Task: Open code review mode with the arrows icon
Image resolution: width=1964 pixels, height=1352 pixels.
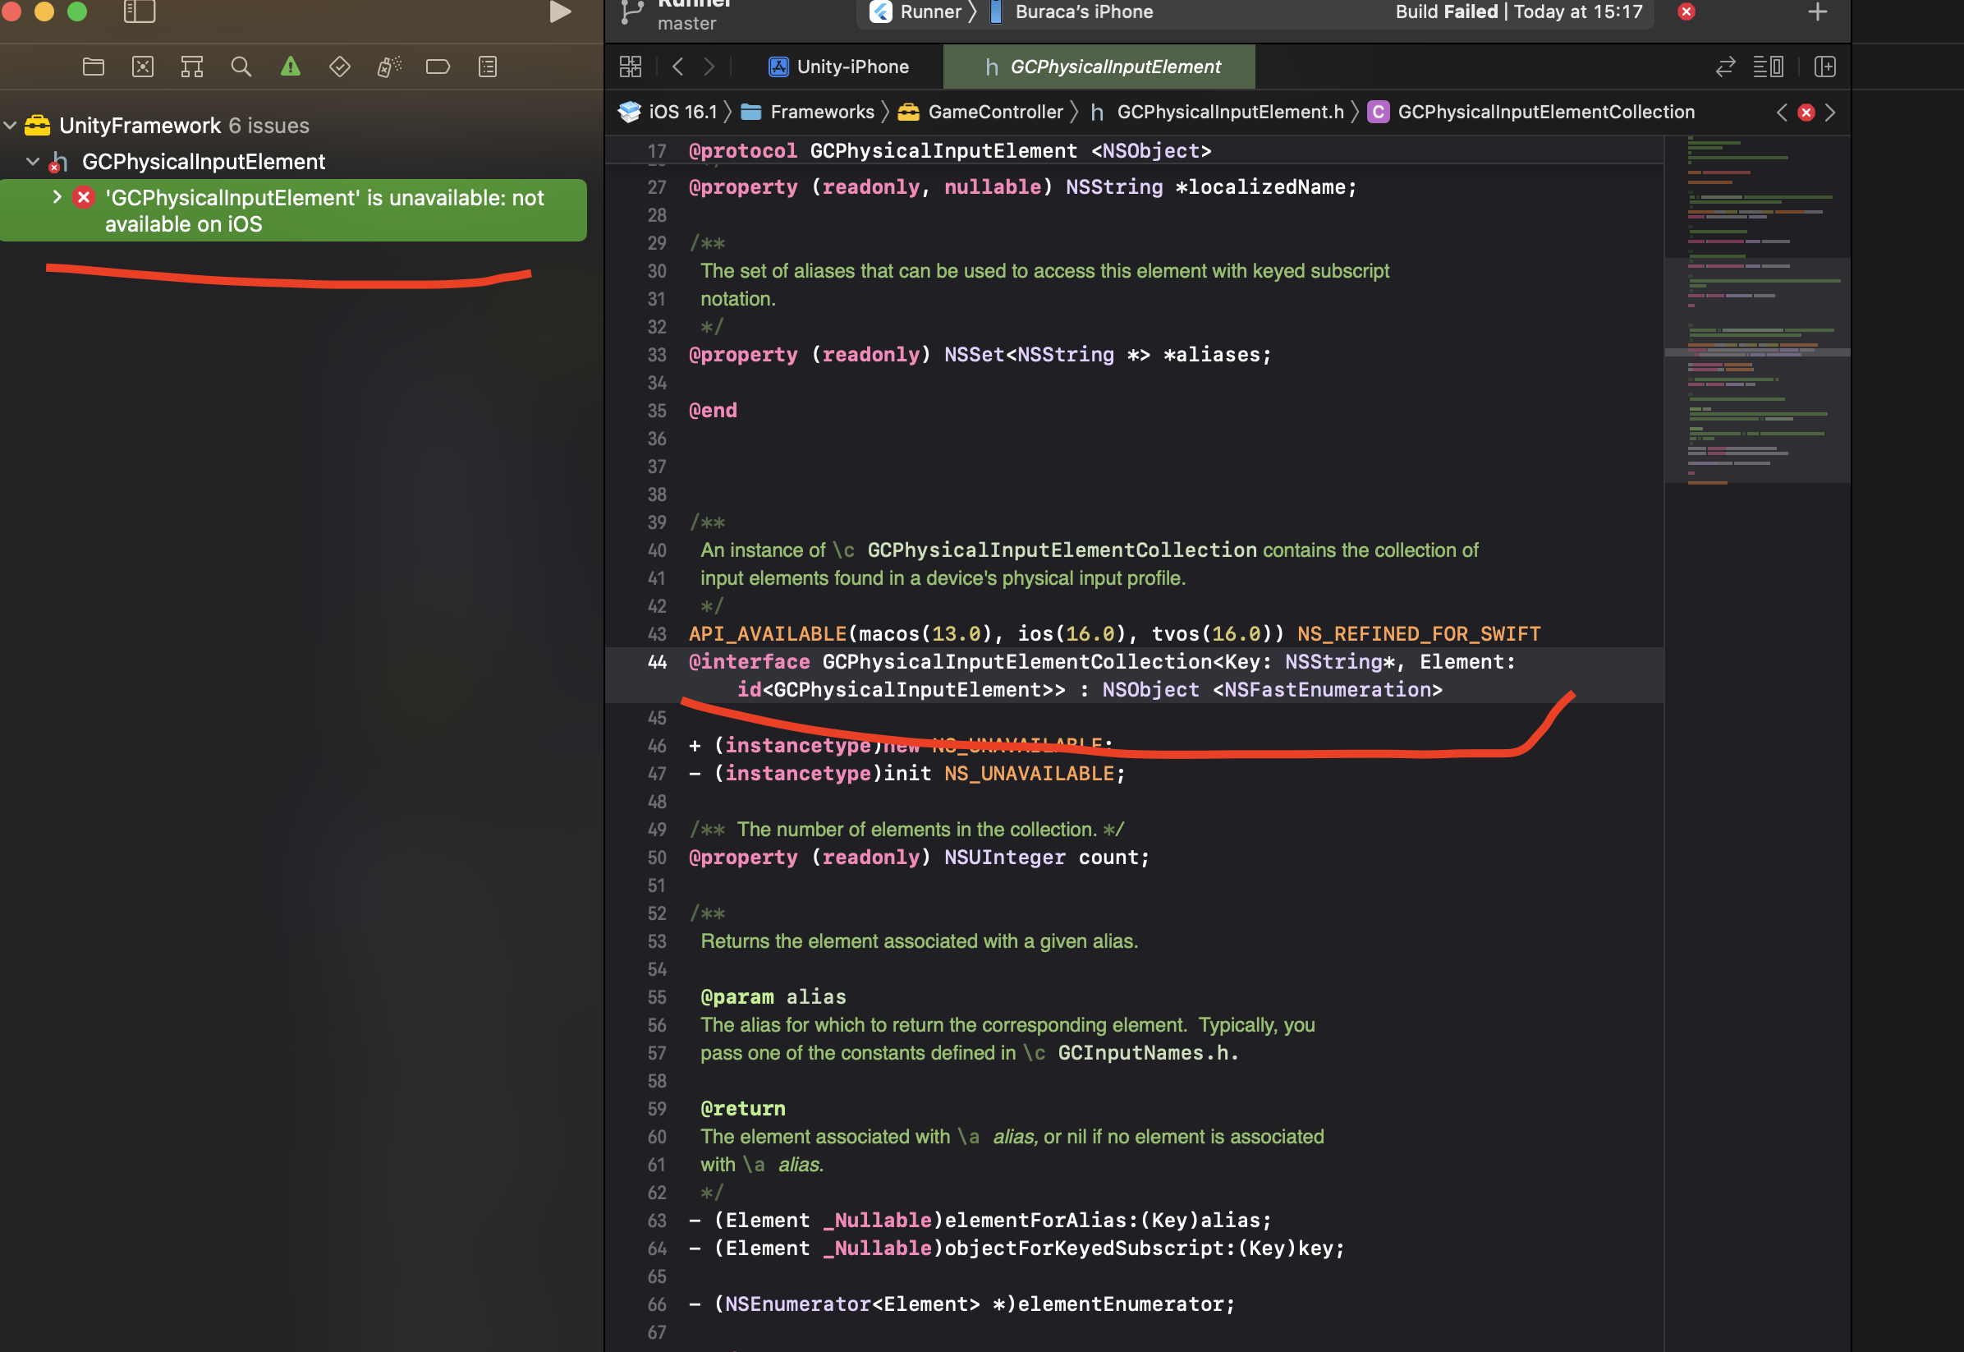Action: 1725,66
